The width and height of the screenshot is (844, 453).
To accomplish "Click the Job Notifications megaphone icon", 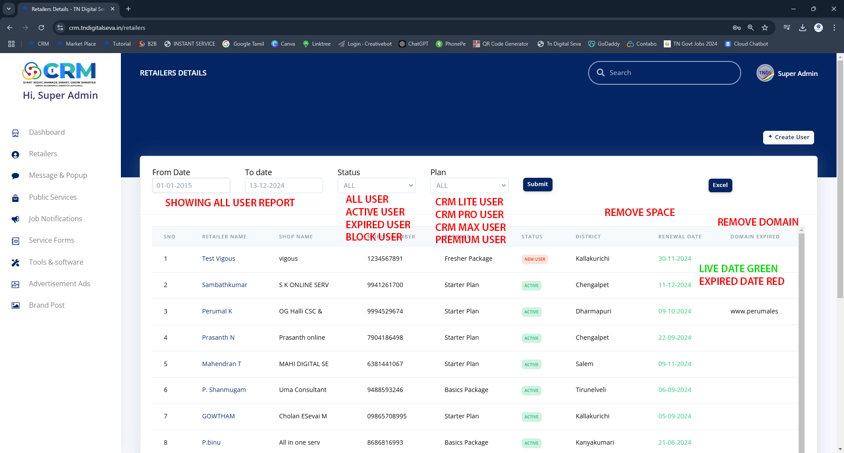I will tap(15, 219).
